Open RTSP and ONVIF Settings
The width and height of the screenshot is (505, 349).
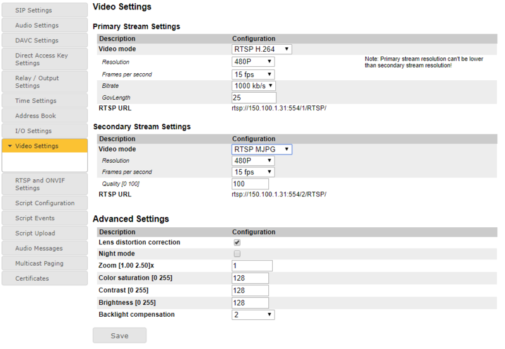pyautogui.click(x=44, y=184)
